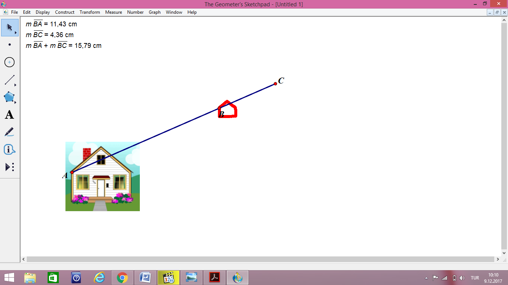Launch Google Chrome from the taskbar
Image resolution: width=508 pixels, height=285 pixels.
pyautogui.click(x=122, y=277)
